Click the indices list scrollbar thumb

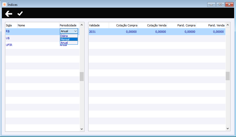[x=82, y=77]
